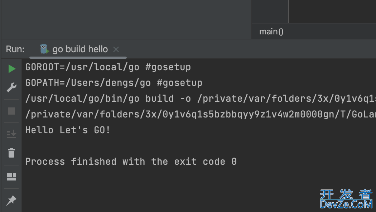Select the 'go build hello' run tab

tap(78, 49)
